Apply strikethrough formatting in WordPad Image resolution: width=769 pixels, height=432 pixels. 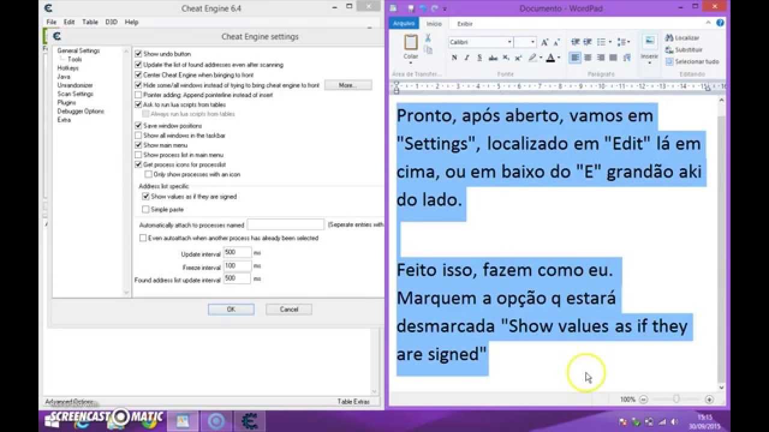pyautogui.click(x=493, y=58)
